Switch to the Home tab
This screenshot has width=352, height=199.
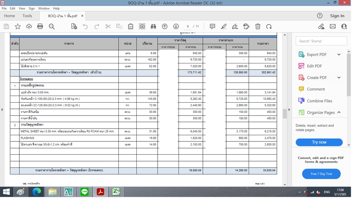(10, 16)
